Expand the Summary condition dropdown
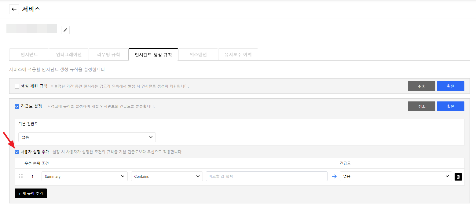 pyautogui.click(x=85, y=176)
